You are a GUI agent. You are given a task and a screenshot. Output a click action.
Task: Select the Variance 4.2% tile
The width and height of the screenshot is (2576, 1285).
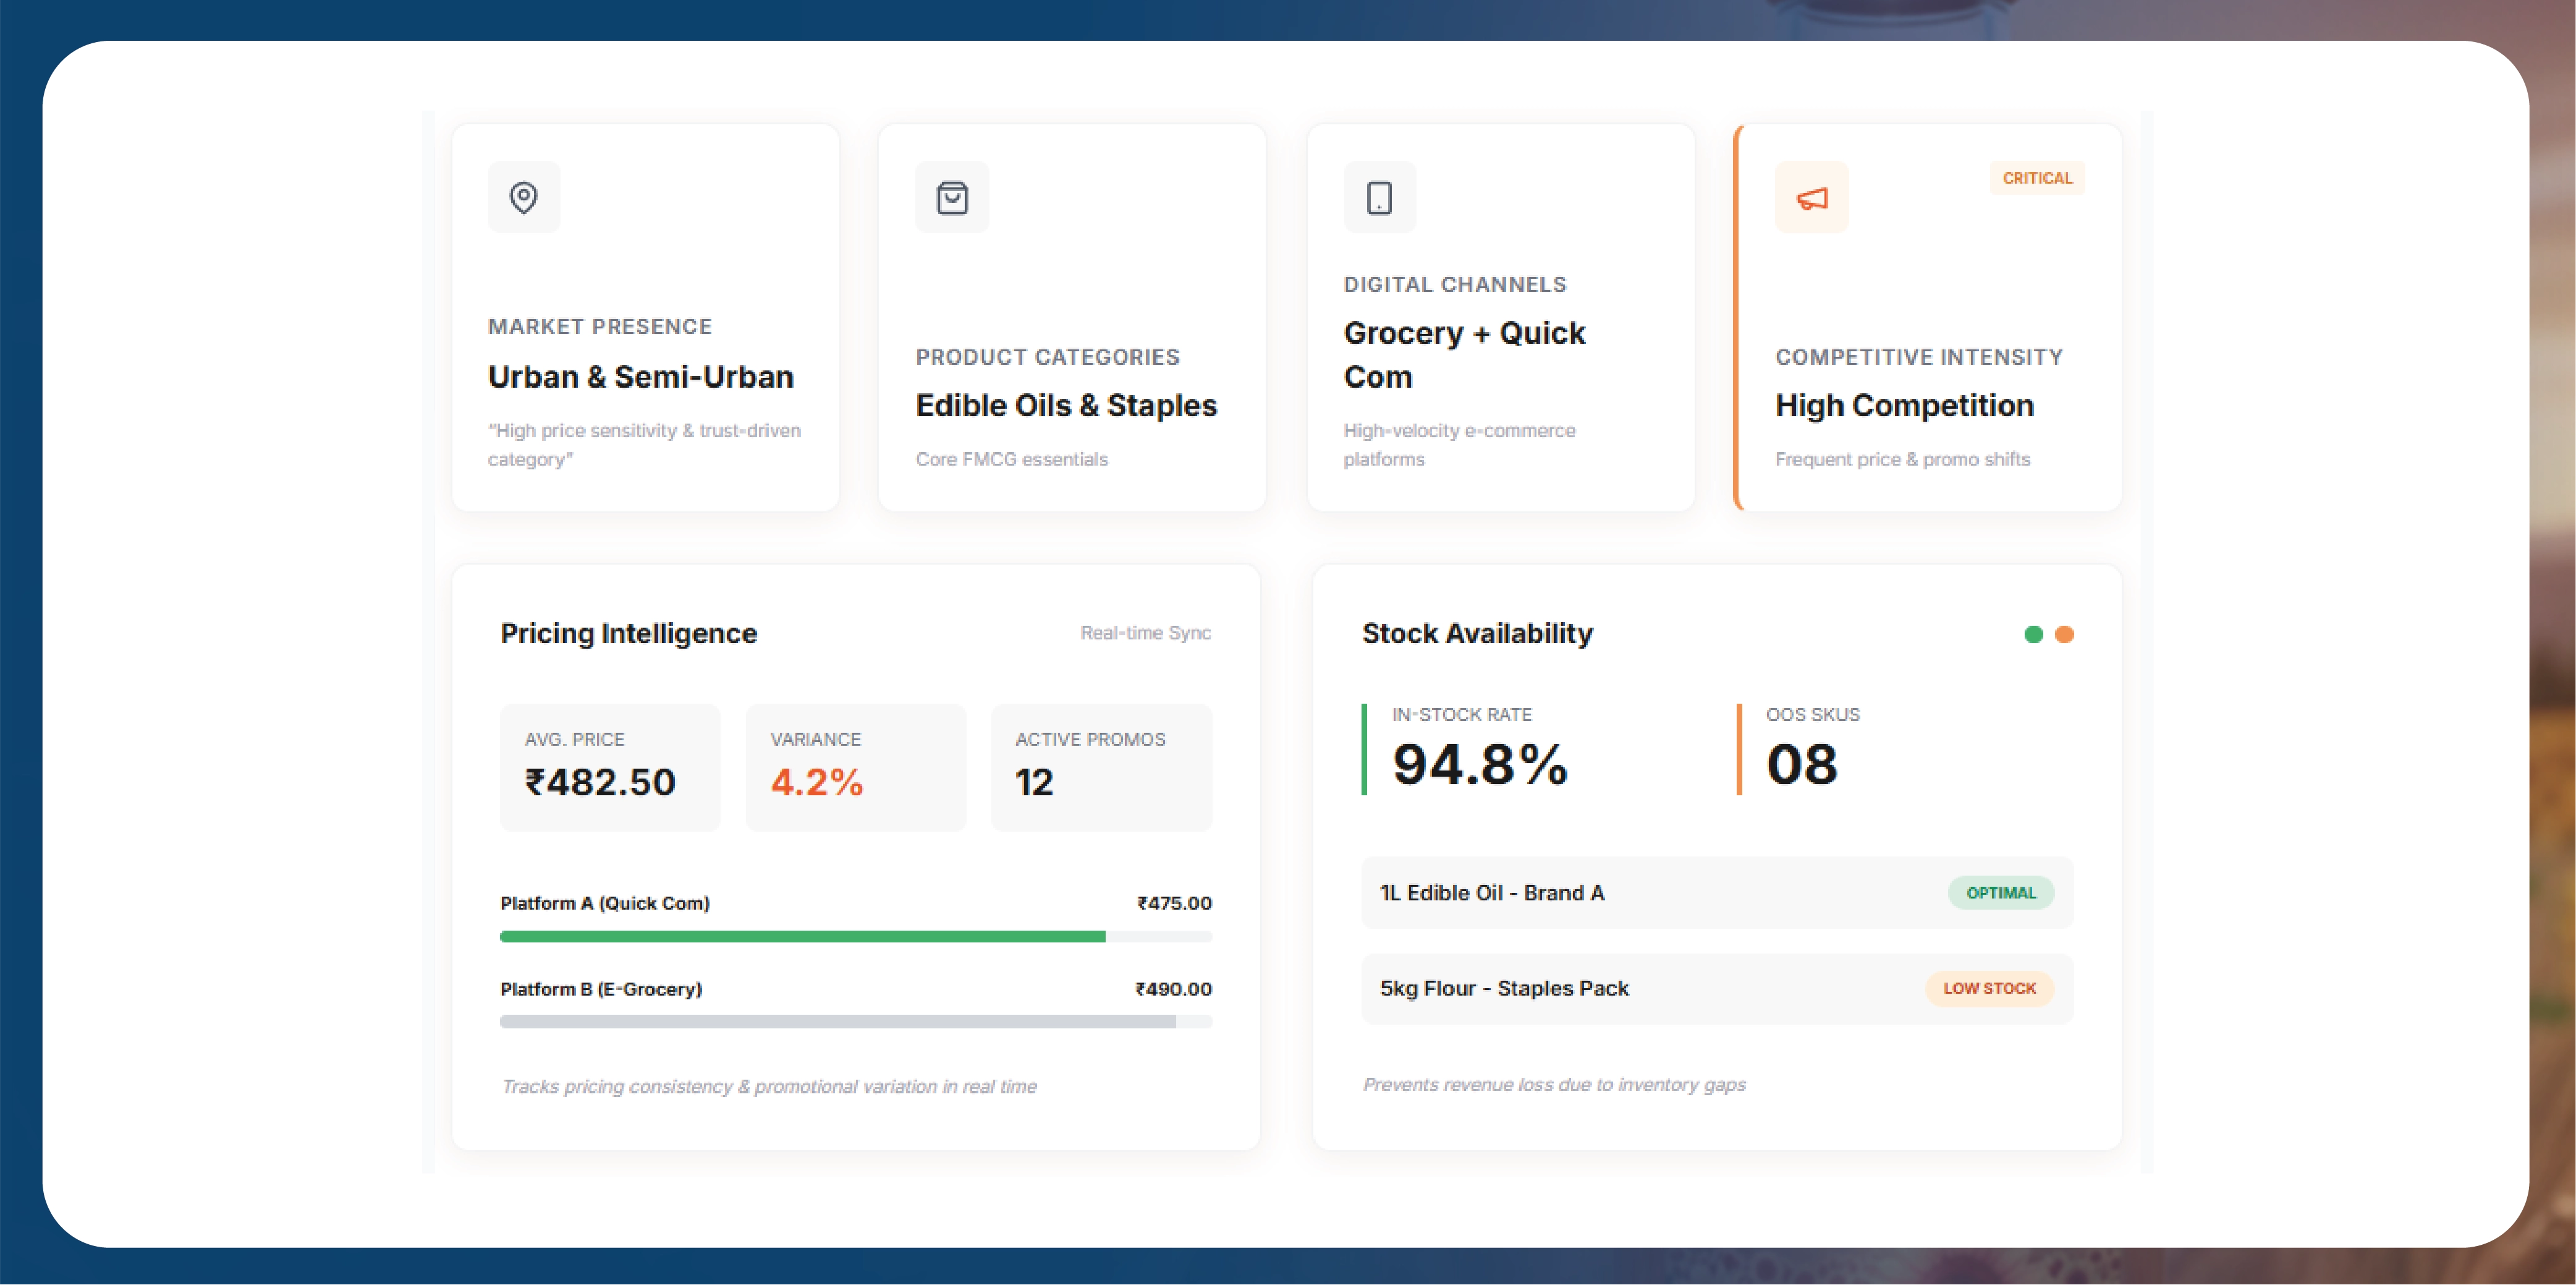(855, 767)
